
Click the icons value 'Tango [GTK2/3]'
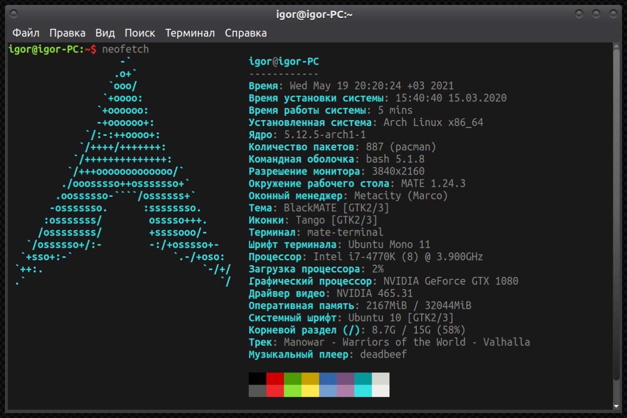click(x=337, y=220)
